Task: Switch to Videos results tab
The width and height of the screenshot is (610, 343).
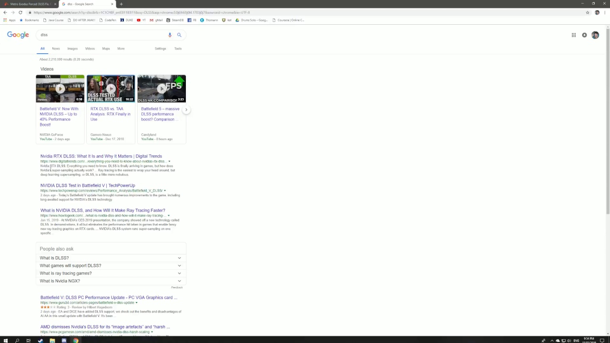Action: (90, 49)
